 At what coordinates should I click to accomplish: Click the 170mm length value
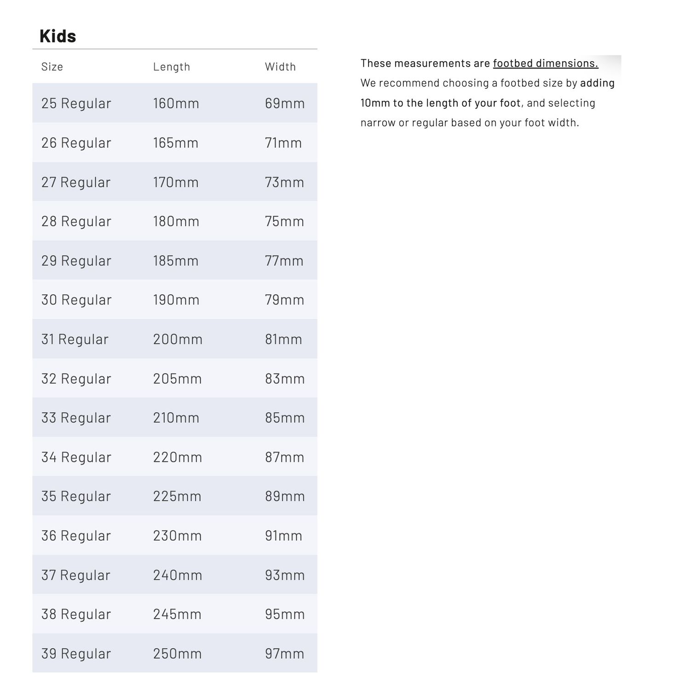click(176, 183)
